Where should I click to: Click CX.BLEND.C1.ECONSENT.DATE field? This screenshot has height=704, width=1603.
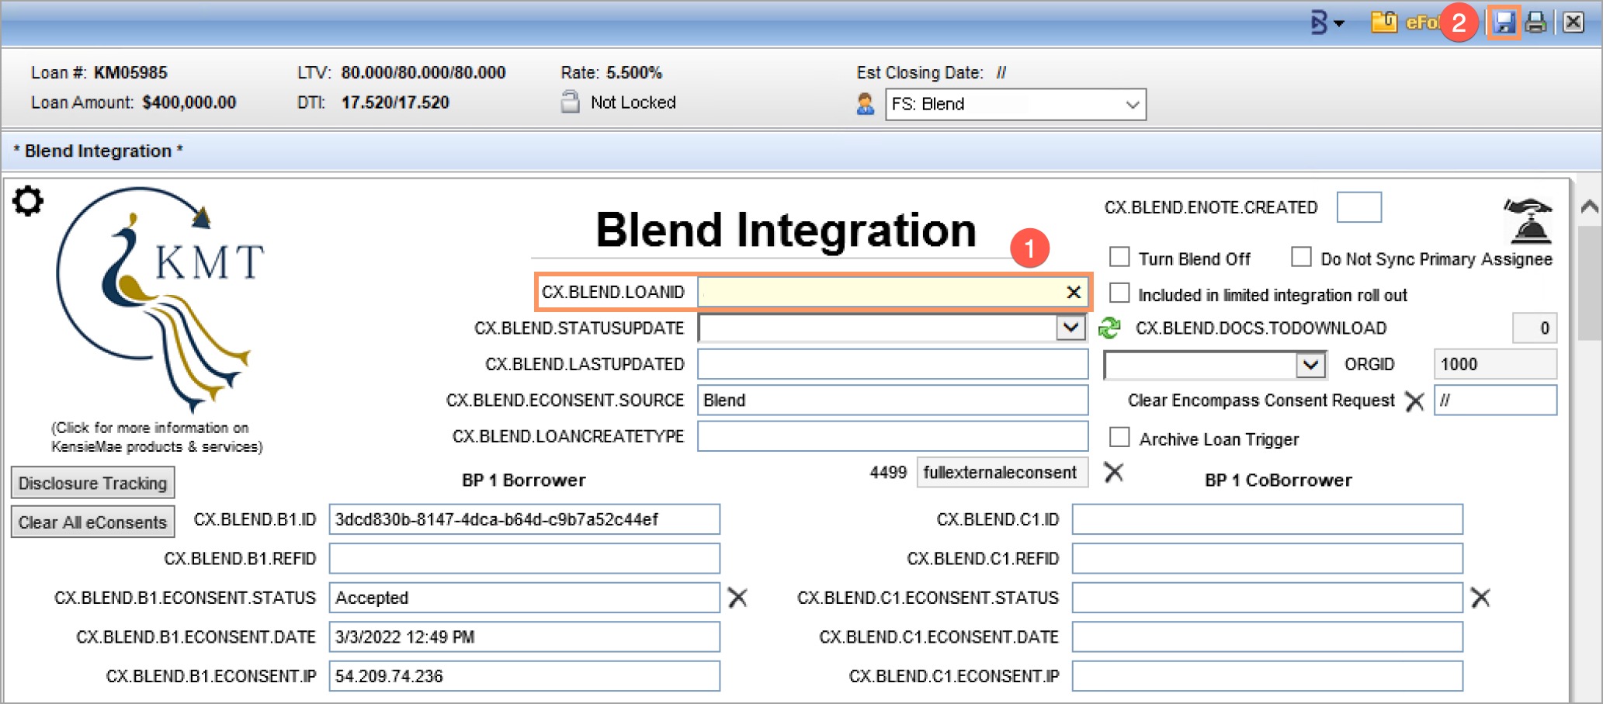coord(1268,637)
